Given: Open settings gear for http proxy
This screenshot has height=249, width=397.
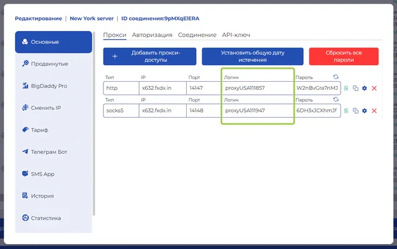Looking at the screenshot, I should click(x=364, y=88).
